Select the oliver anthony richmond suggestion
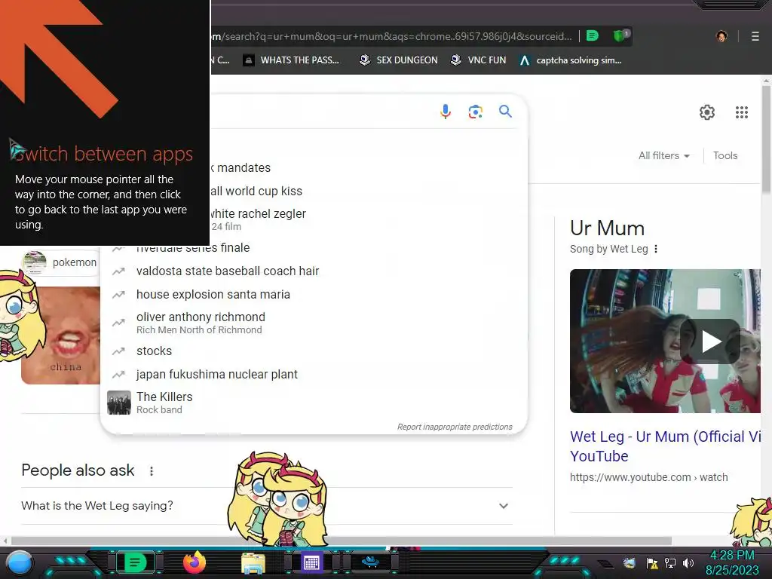Image resolution: width=772 pixels, height=579 pixels. (x=313, y=323)
